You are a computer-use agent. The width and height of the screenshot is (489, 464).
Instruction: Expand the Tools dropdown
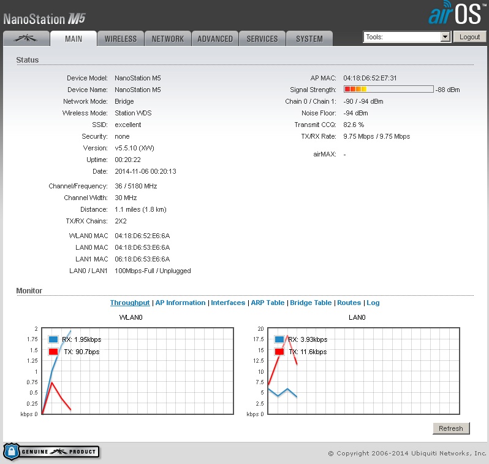pyautogui.click(x=407, y=37)
